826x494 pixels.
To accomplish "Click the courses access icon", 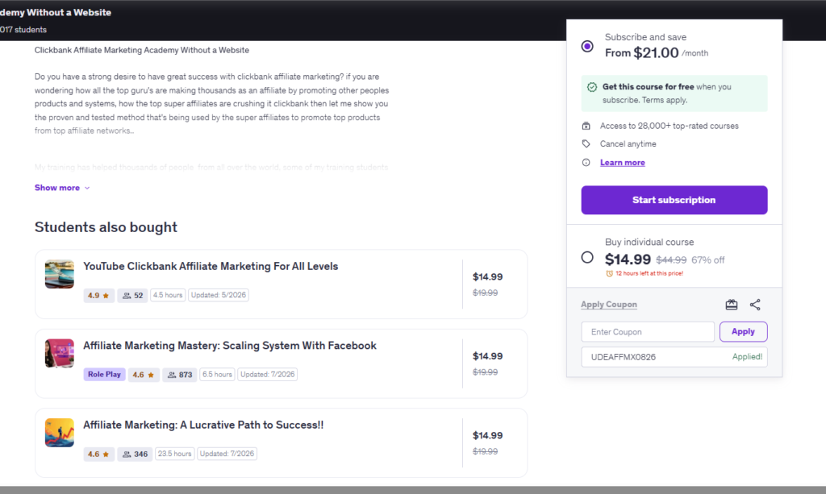I will [586, 126].
